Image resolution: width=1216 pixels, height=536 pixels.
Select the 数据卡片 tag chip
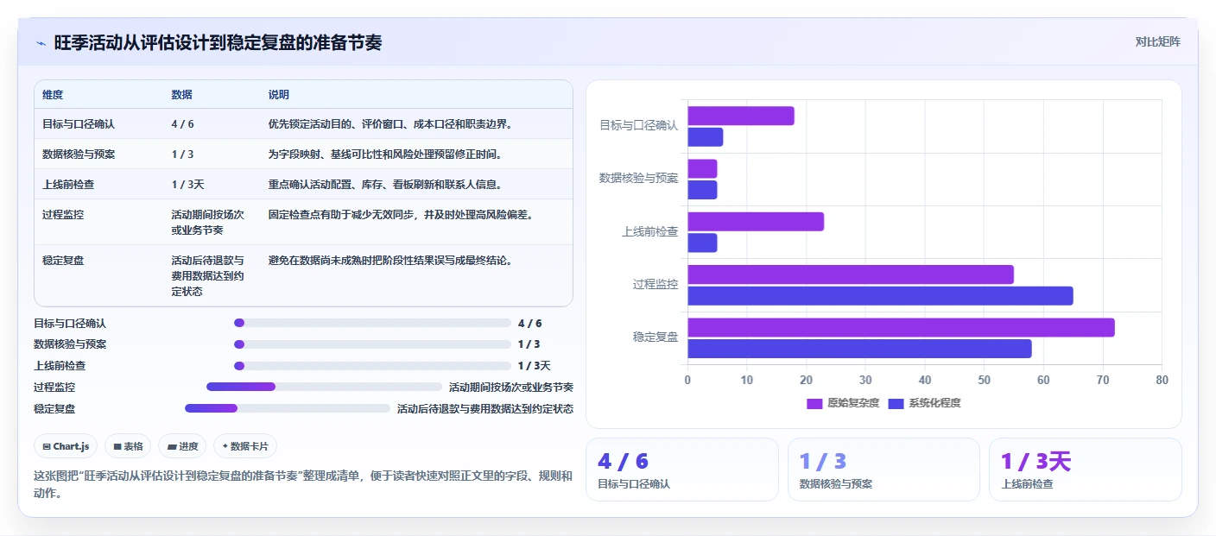click(x=245, y=446)
